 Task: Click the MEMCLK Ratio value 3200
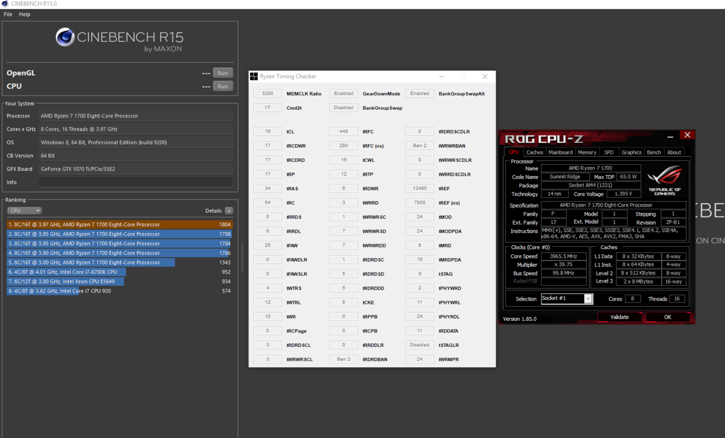coord(267,93)
